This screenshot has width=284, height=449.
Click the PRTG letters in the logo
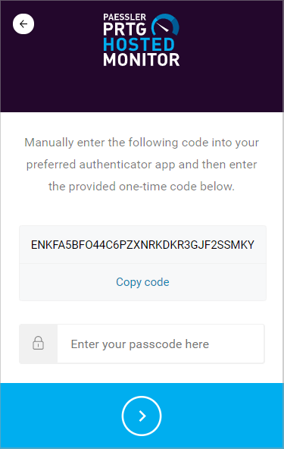pos(125,30)
